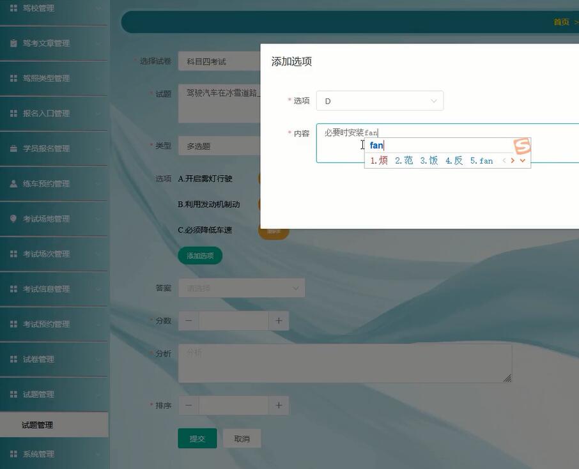Image resolution: width=579 pixels, height=469 pixels.
Task: Expand 考试场地管理 menu chevron
Action: [98, 219]
